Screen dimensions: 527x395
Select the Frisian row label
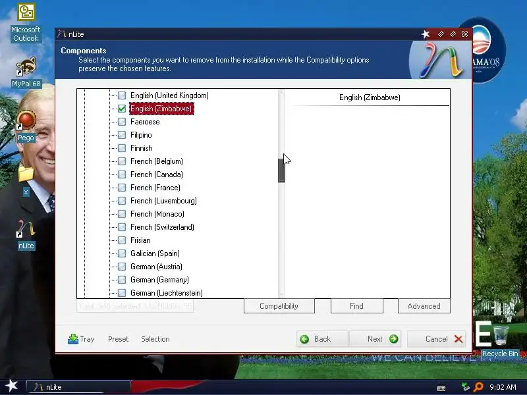140,240
